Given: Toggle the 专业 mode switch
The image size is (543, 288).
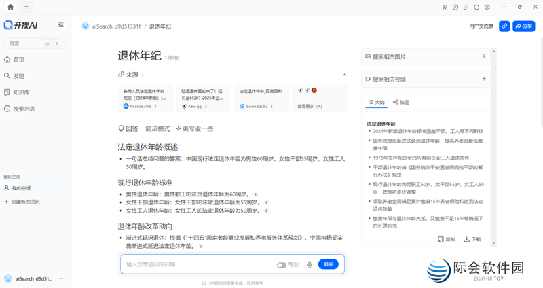Looking at the screenshot, I should [281, 264].
